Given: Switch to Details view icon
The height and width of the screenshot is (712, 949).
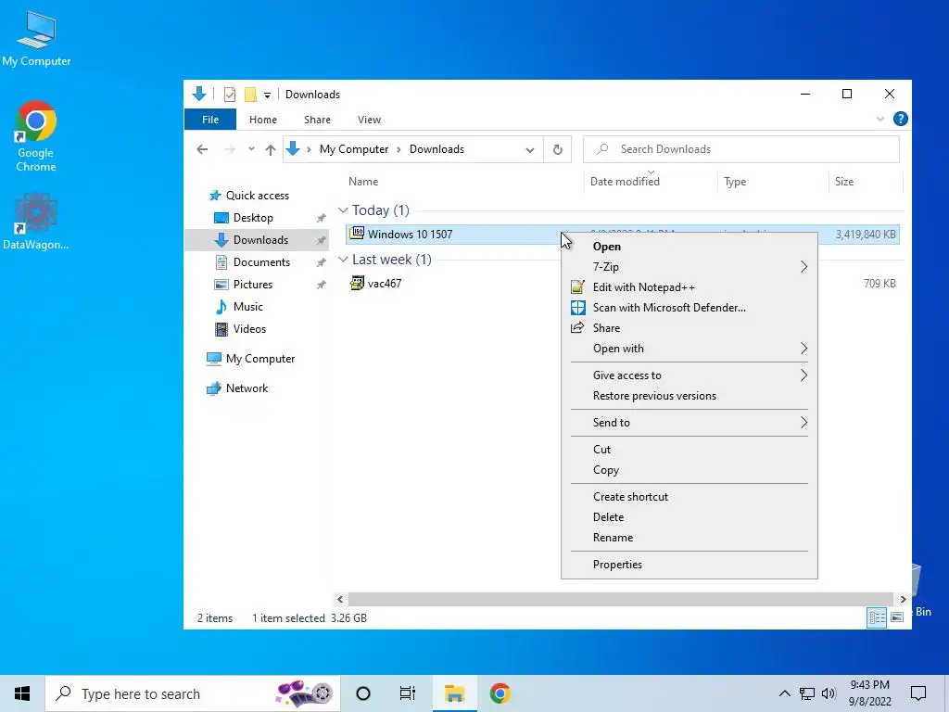Looking at the screenshot, I should click(x=877, y=617).
